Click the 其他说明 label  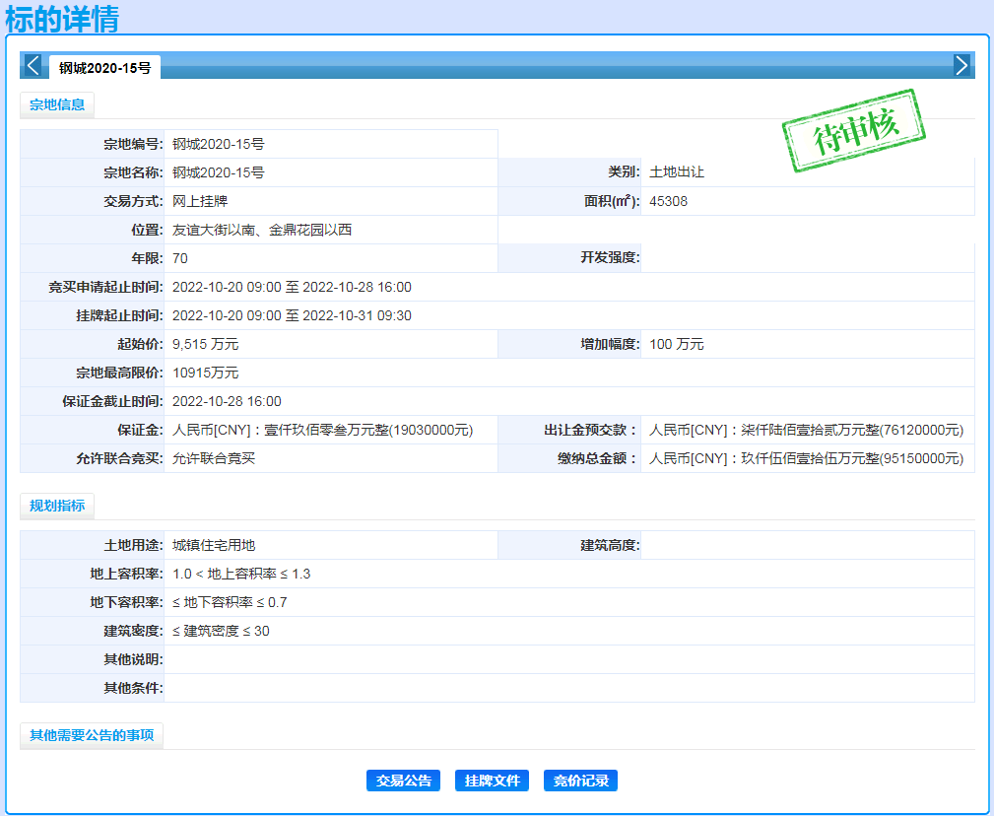point(133,658)
